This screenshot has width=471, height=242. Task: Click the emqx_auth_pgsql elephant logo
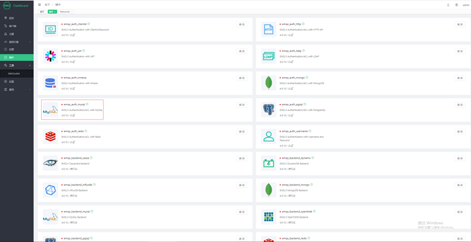tap(268, 110)
